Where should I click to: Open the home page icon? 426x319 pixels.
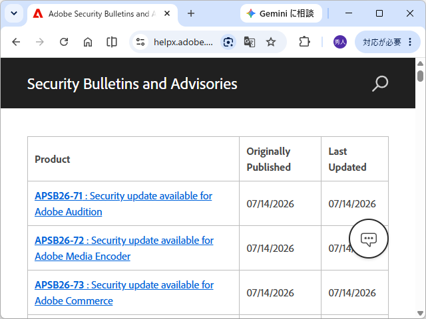point(88,42)
